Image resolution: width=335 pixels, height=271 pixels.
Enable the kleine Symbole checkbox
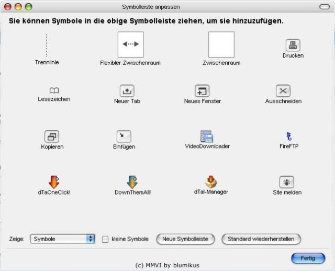pos(105,239)
